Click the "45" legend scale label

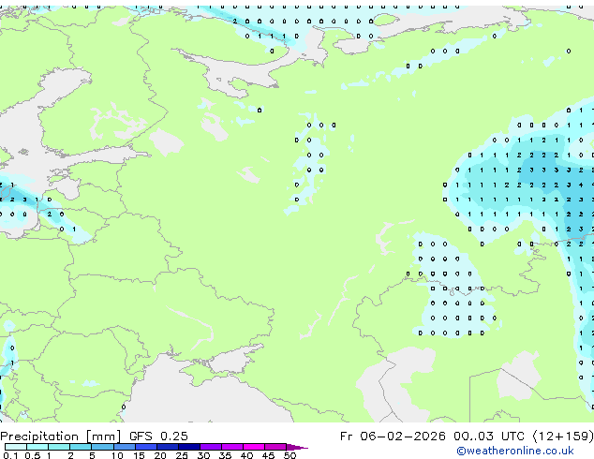[268, 455]
